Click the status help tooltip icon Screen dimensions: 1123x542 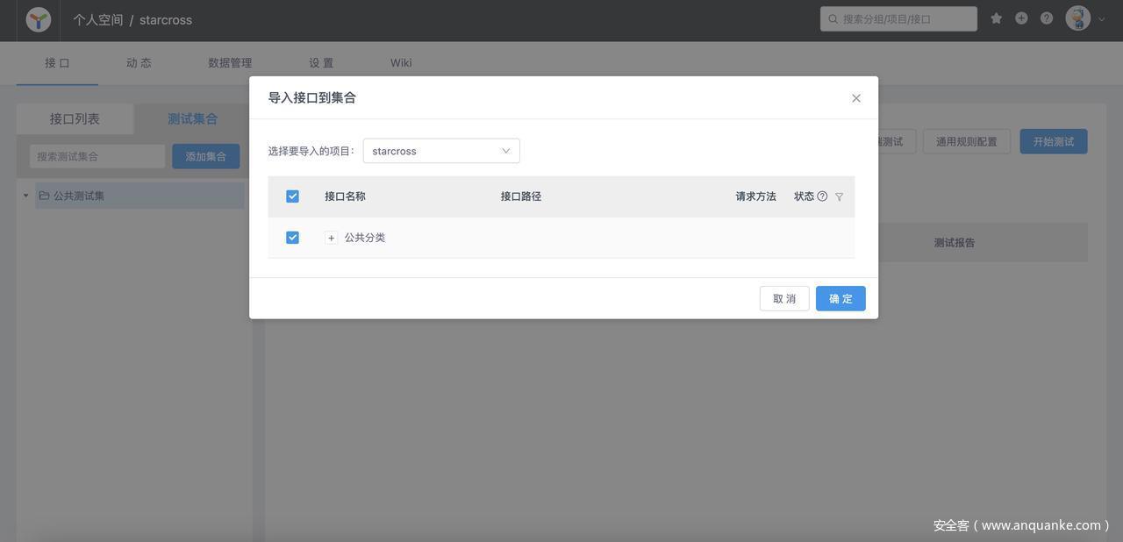coord(822,196)
